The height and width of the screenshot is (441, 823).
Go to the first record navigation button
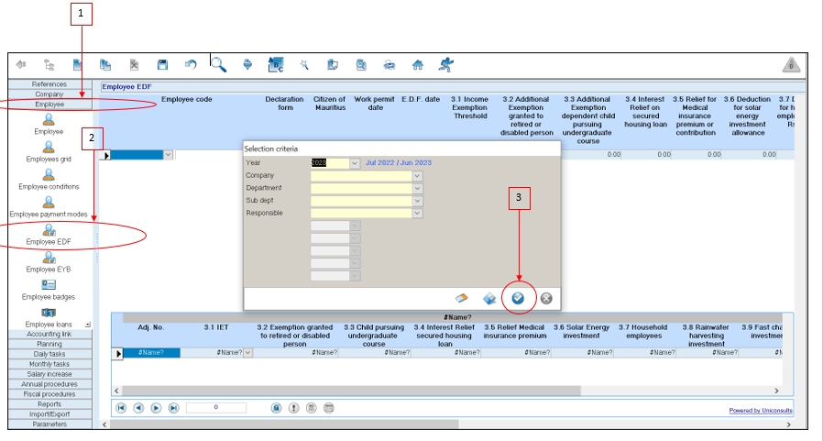pos(120,408)
